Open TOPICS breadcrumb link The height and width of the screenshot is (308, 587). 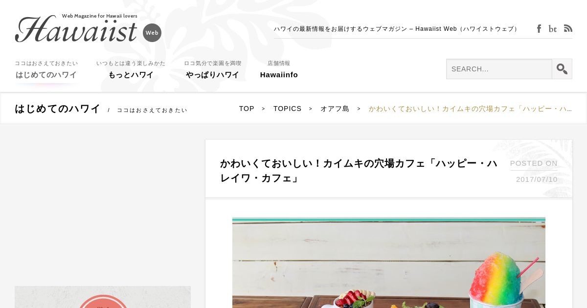pos(287,109)
